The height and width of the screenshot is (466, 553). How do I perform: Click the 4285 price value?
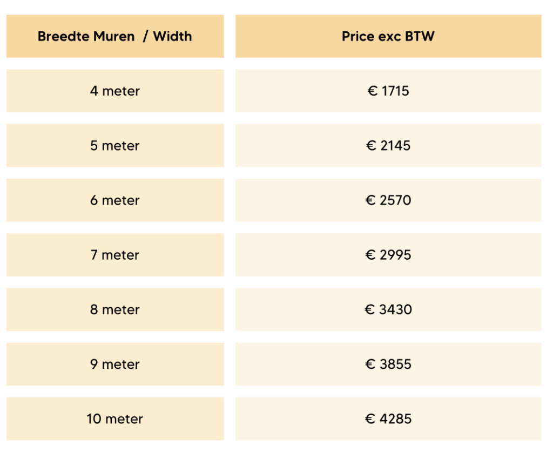(395, 419)
